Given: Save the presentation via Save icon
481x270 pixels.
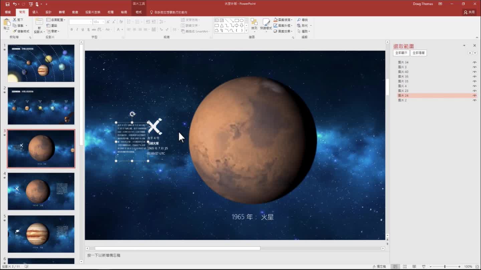Looking at the screenshot, I should click(x=7, y=4).
